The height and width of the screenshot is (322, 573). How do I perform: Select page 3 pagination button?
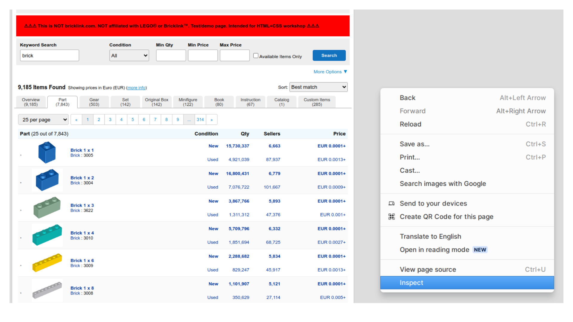pyautogui.click(x=110, y=119)
